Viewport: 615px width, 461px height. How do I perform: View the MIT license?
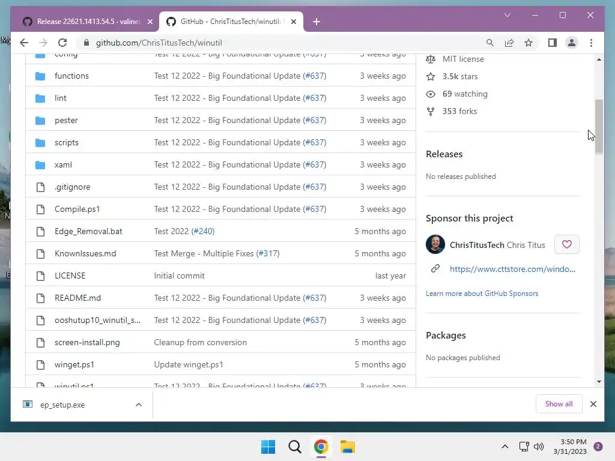463,59
